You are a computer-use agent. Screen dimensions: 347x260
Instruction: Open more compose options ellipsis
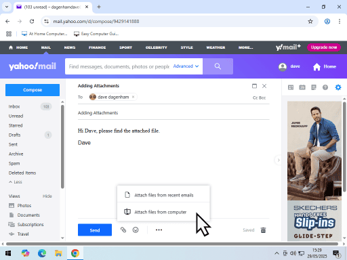click(159, 230)
